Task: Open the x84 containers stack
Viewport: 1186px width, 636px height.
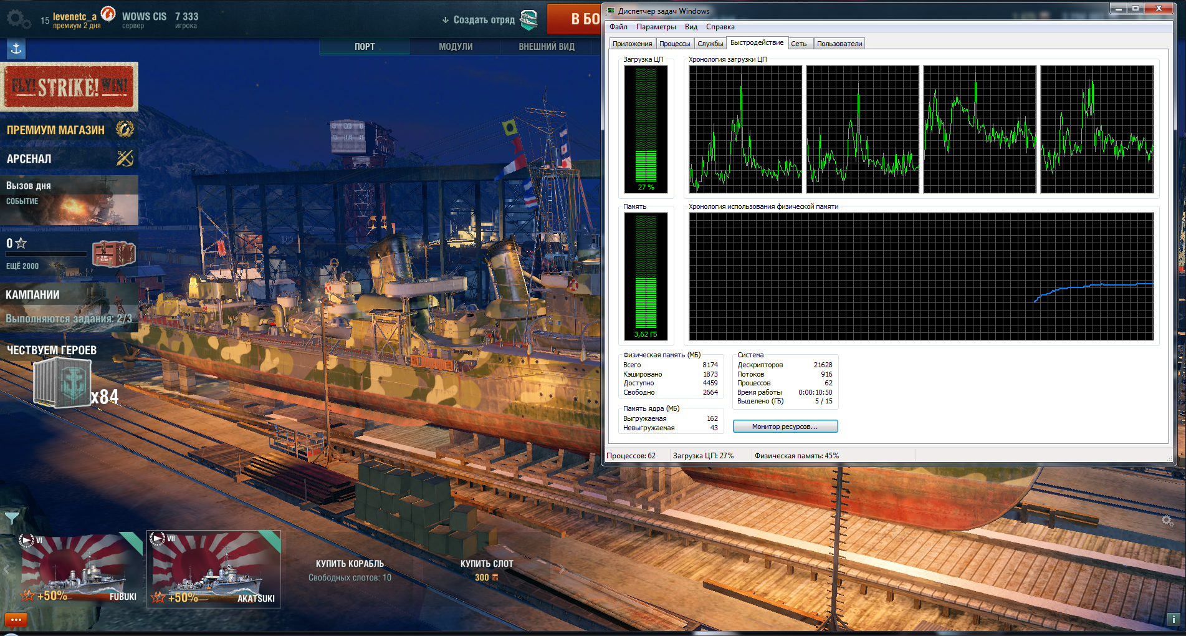Action: tap(64, 383)
